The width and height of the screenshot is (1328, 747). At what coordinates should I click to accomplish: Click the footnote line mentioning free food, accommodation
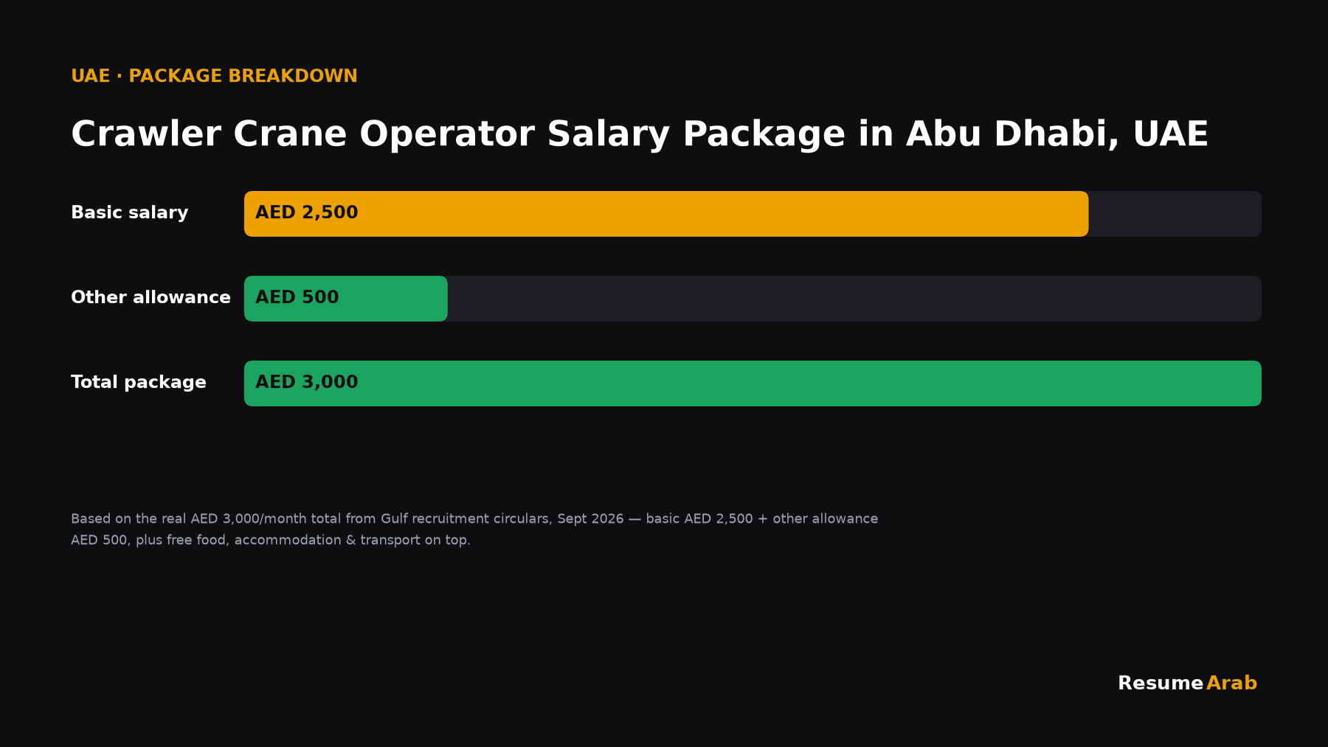[x=270, y=540]
